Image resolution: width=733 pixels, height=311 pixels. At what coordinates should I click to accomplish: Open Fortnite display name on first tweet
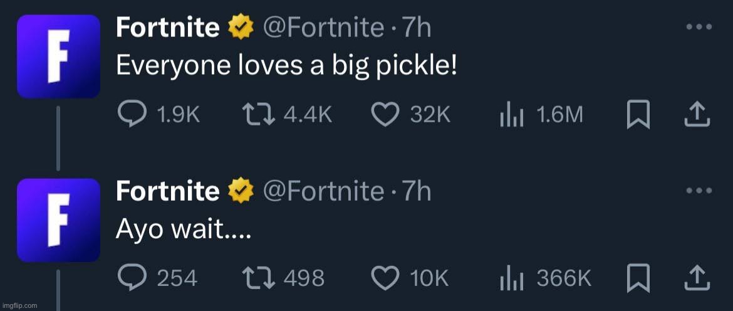tap(167, 28)
